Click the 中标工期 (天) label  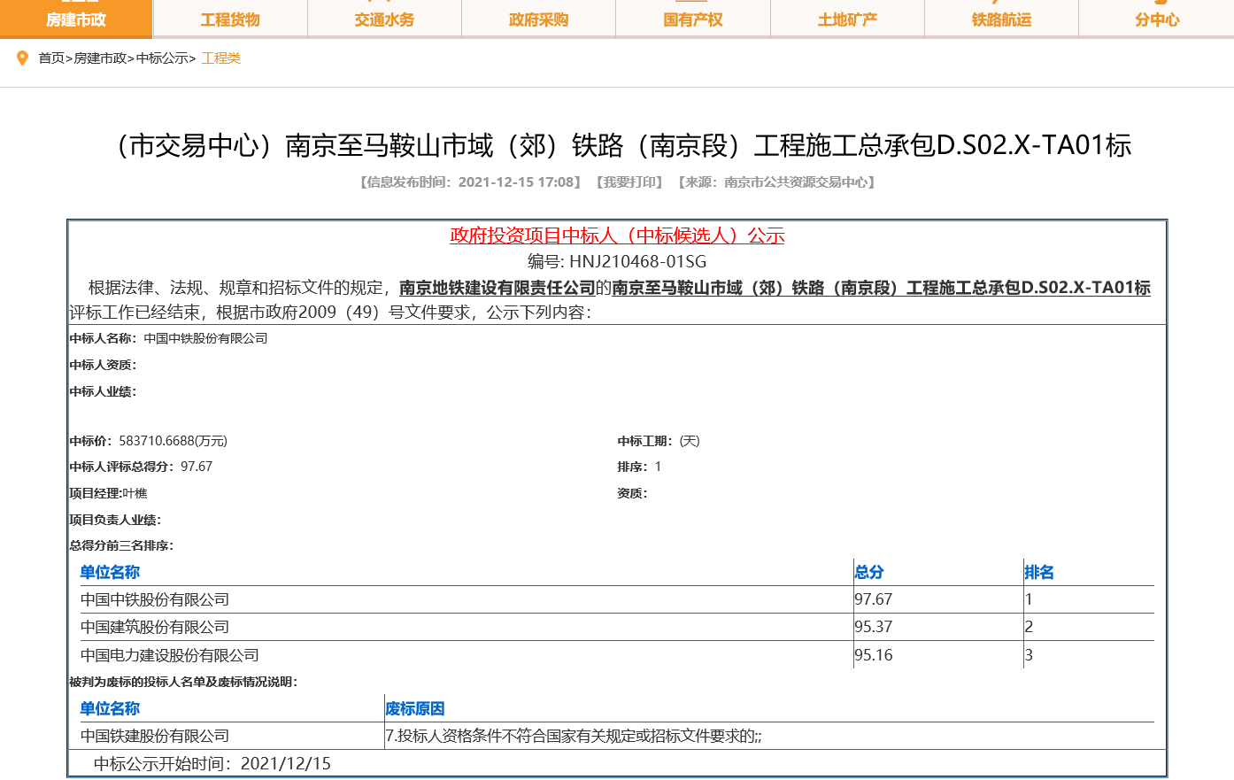[x=659, y=441]
